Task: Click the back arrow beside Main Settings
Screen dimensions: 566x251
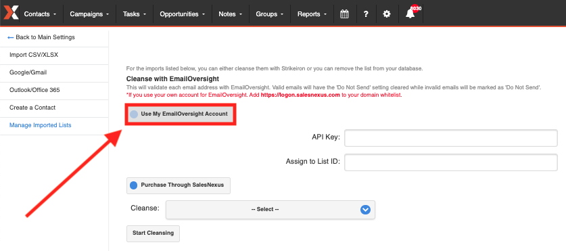Action: pyautogui.click(x=10, y=37)
